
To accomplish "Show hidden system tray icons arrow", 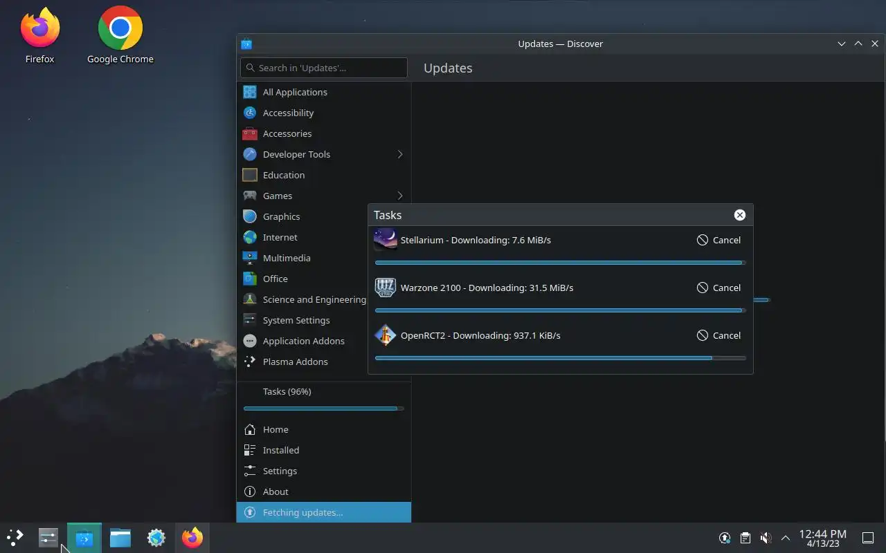I will [786, 538].
